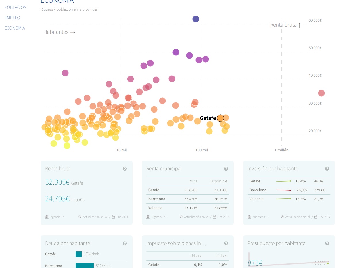Show help for Inversión por habitante

click(x=327, y=169)
